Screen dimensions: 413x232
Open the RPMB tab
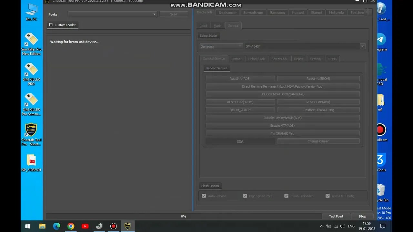coord(332,59)
